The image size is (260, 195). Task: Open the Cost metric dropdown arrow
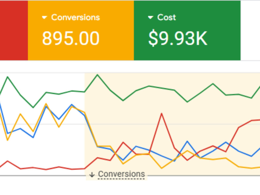tap(150, 17)
